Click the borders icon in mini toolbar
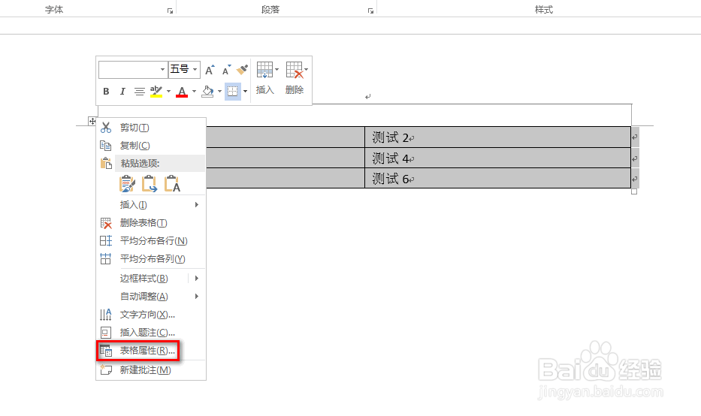This screenshot has width=701, height=416. pos(232,92)
